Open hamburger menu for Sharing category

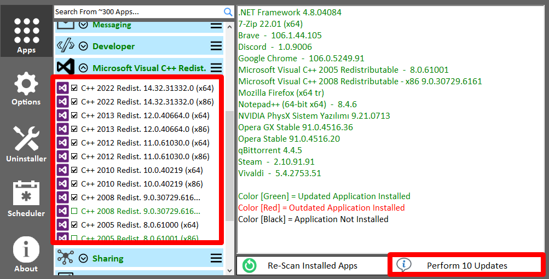coord(216,258)
